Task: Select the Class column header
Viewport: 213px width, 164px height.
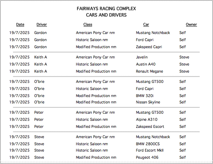Action: point(88,24)
